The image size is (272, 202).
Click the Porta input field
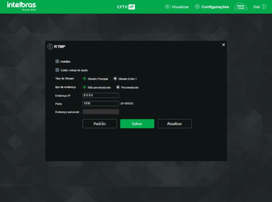tap(101, 103)
